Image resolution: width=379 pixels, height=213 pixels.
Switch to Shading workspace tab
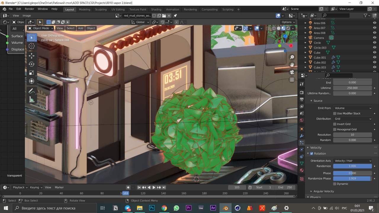[x=156, y=9]
